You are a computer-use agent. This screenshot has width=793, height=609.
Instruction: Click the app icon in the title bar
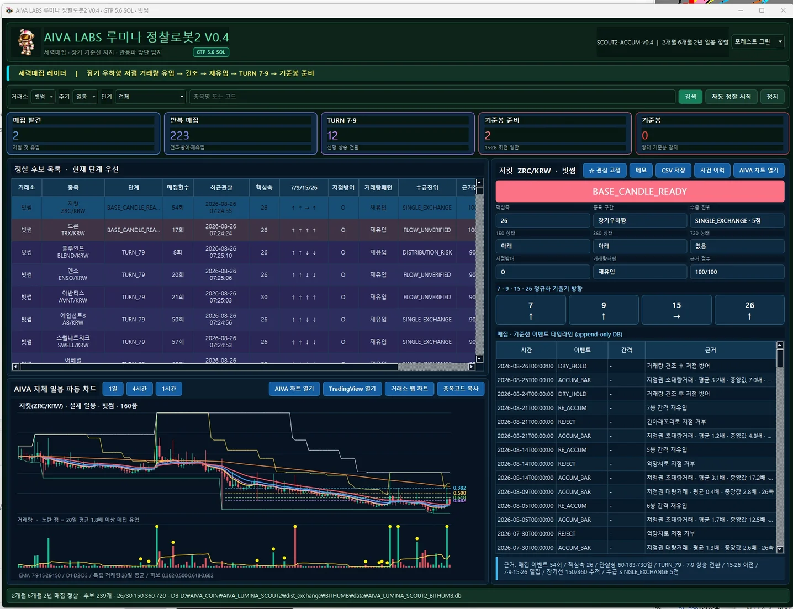point(9,10)
